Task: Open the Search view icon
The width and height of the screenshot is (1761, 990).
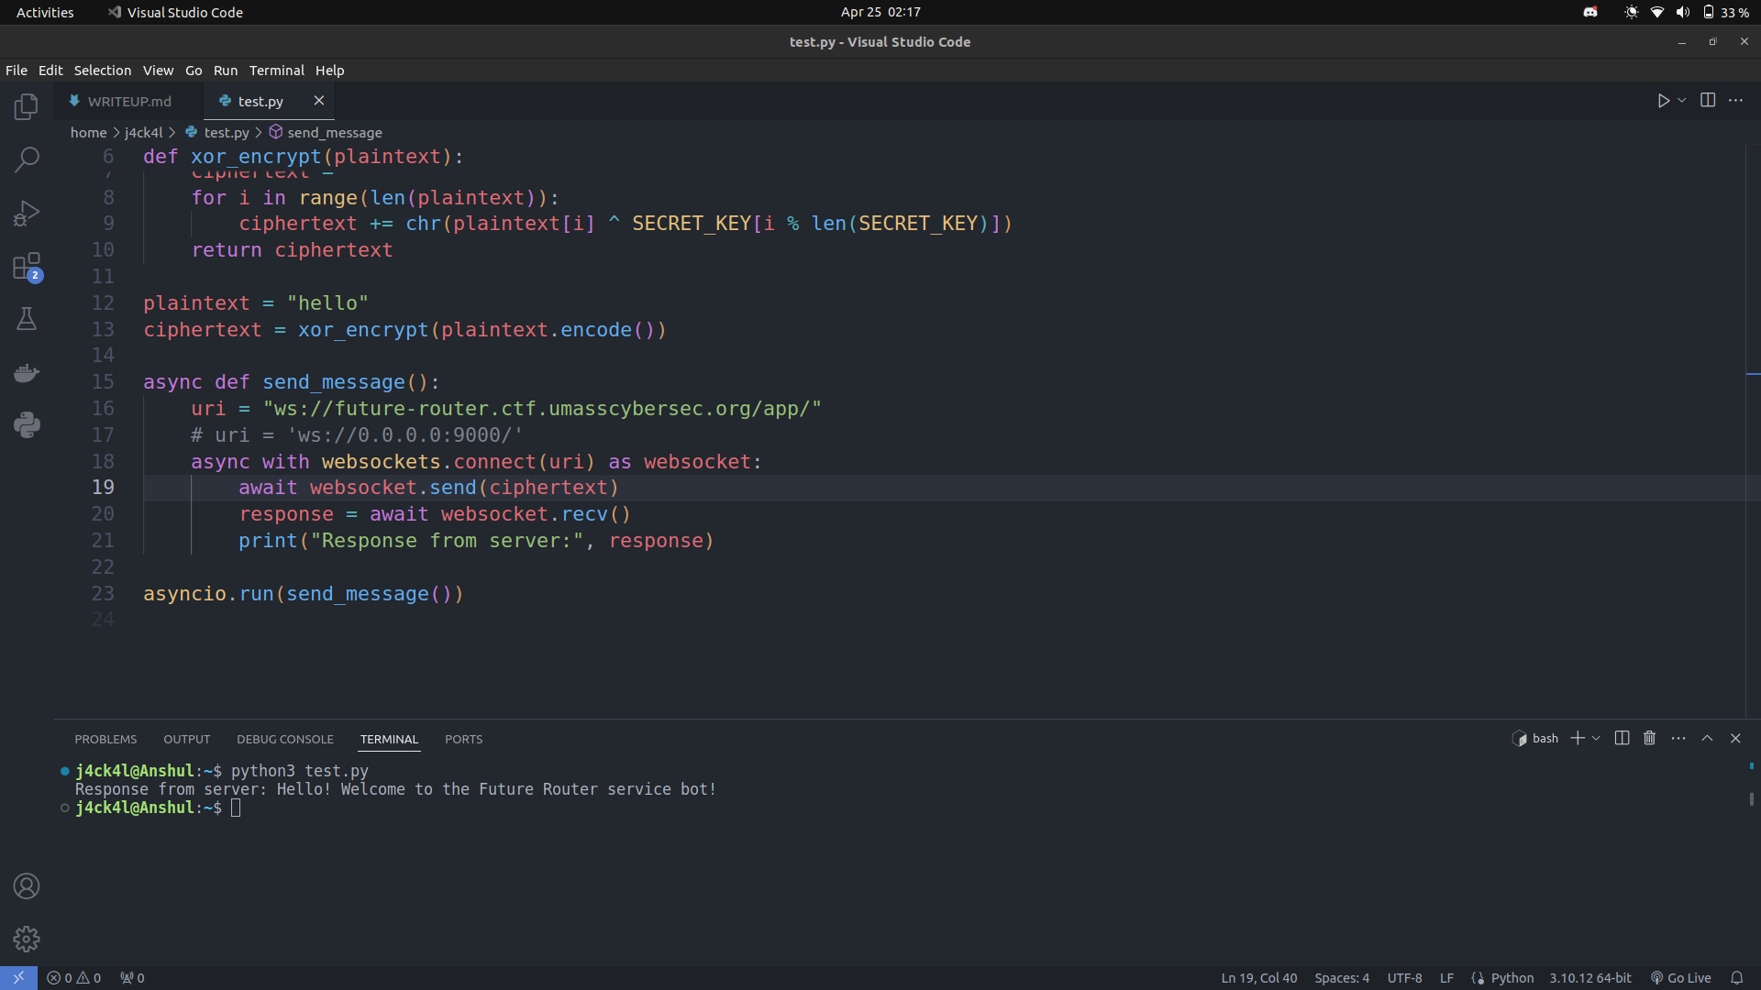Action: click(x=27, y=159)
